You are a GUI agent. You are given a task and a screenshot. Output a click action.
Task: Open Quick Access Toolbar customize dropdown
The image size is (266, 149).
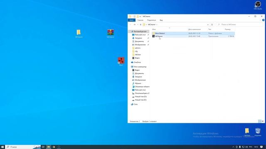[140, 17]
